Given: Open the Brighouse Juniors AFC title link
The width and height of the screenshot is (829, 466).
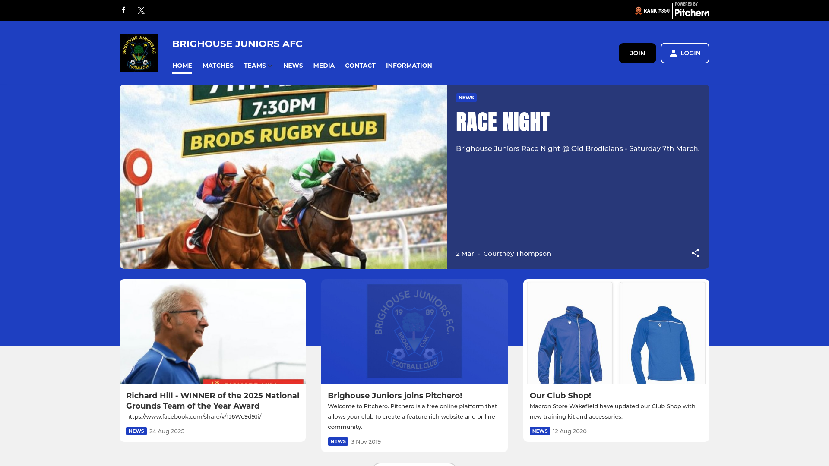Looking at the screenshot, I should click(x=237, y=44).
